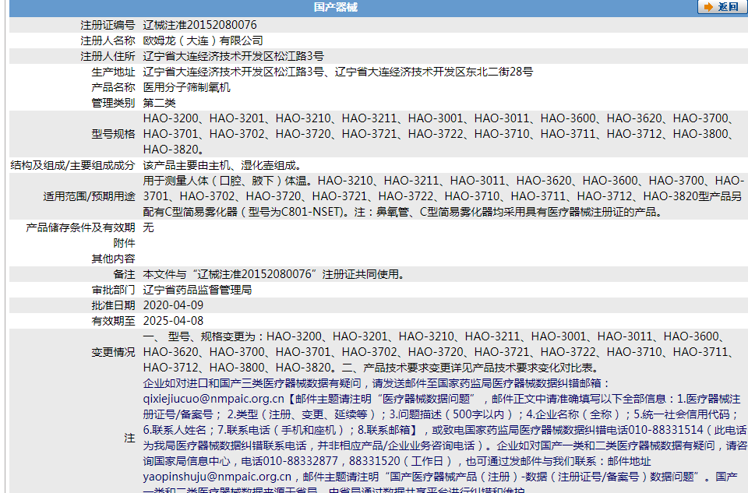Viewport: 748px width, 493px height.
Task: Click the 备注 label
Action: click(x=125, y=275)
